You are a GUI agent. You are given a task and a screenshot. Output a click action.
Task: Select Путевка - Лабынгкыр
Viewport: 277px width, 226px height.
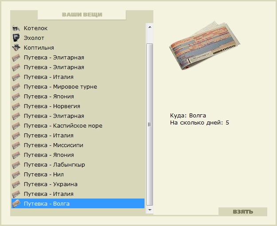pyautogui.click(x=55, y=164)
